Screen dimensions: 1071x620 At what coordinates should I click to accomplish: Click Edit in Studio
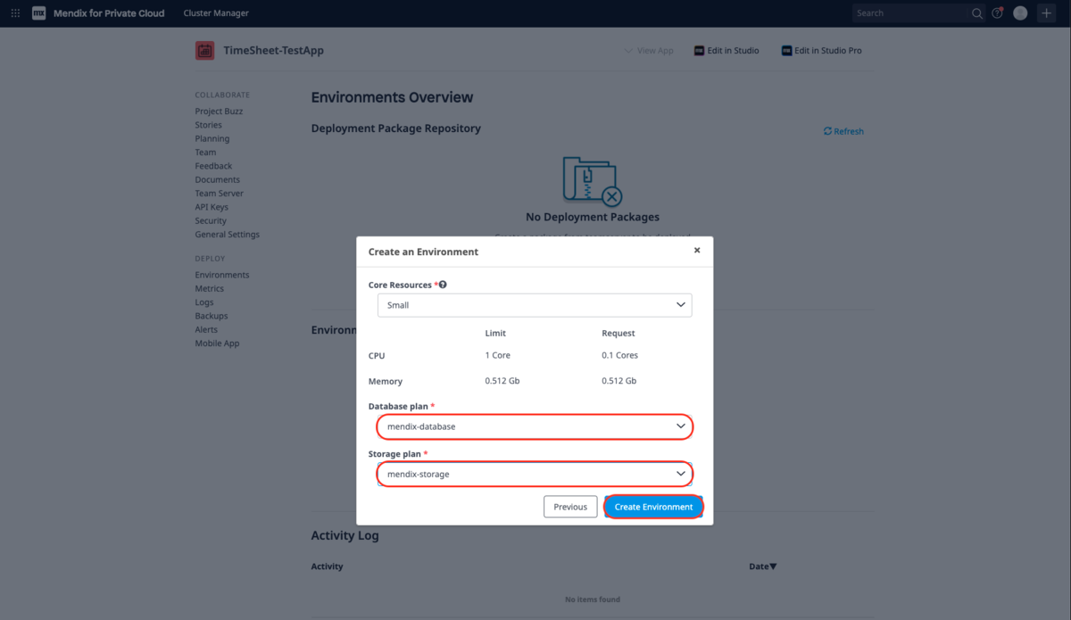click(726, 51)
